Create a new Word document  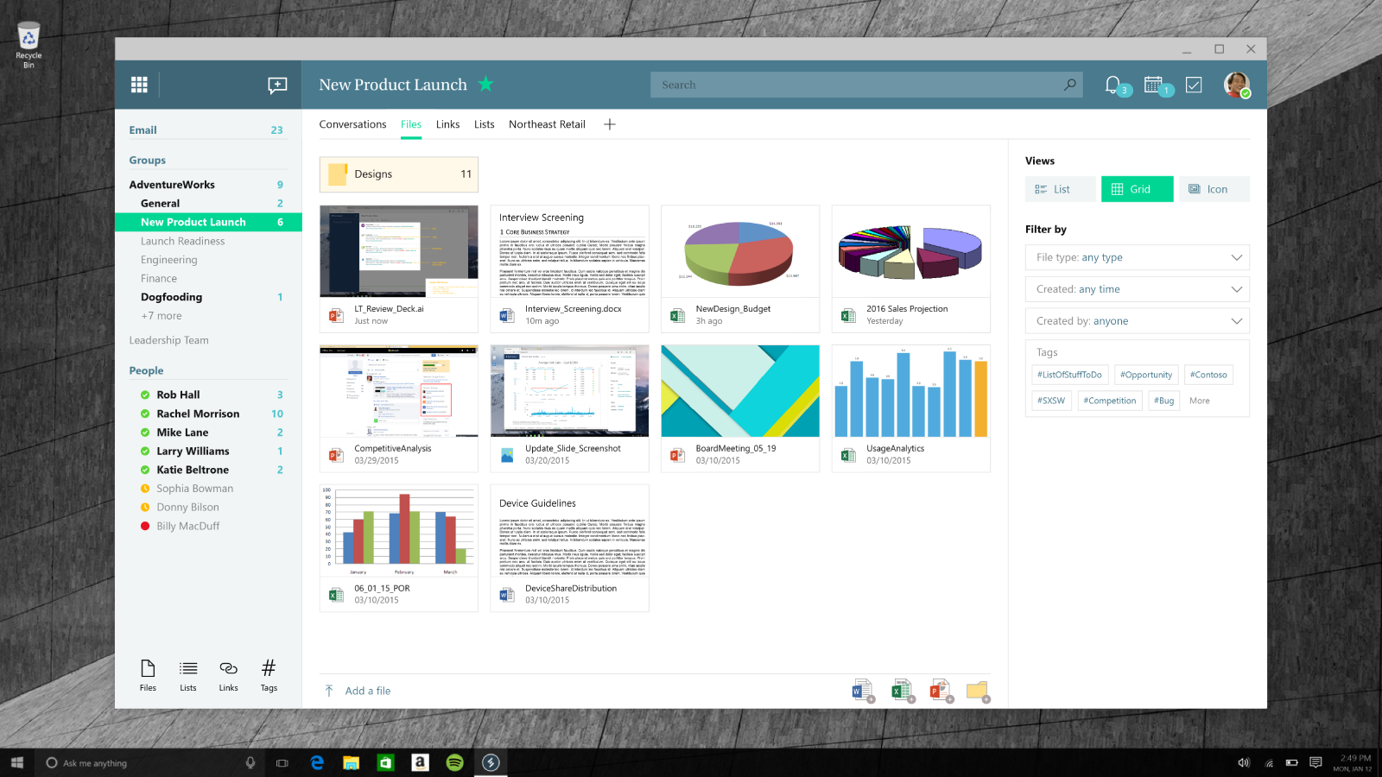click(x=862, y=690)
